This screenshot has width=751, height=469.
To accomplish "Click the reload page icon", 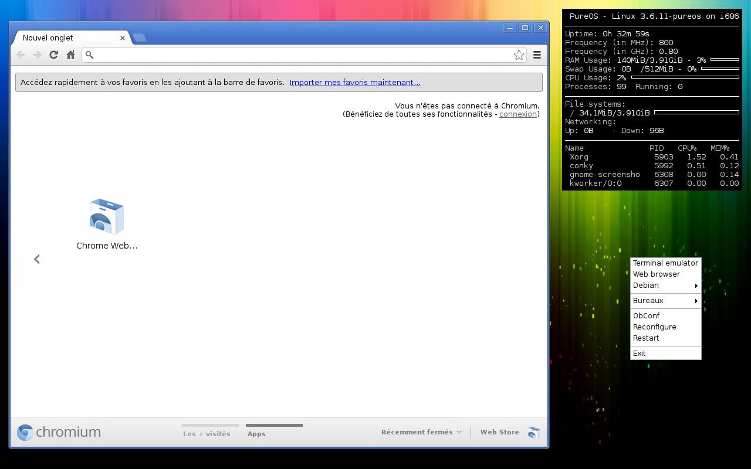I will tap(53, 55).
